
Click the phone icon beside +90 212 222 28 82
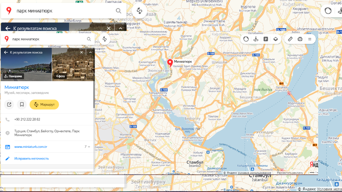click(x=8, y=120)
